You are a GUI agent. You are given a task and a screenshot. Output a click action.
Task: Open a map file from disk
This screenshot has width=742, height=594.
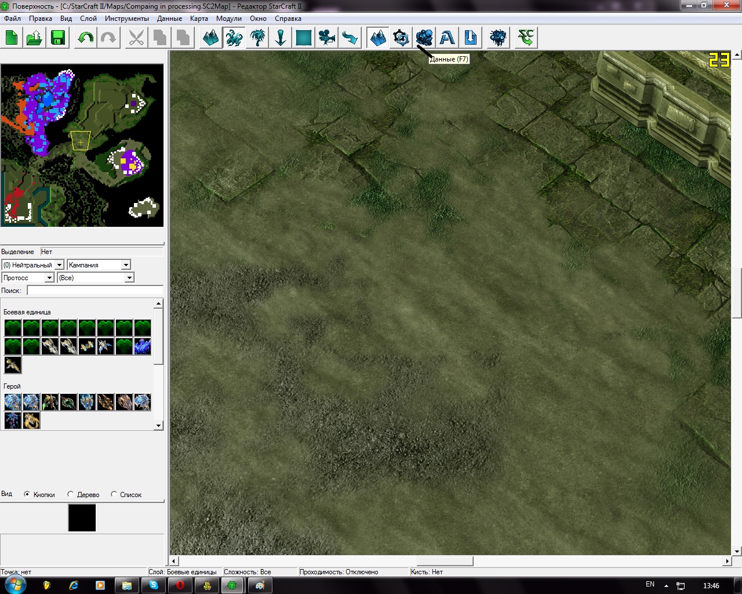tap(34, 38)
